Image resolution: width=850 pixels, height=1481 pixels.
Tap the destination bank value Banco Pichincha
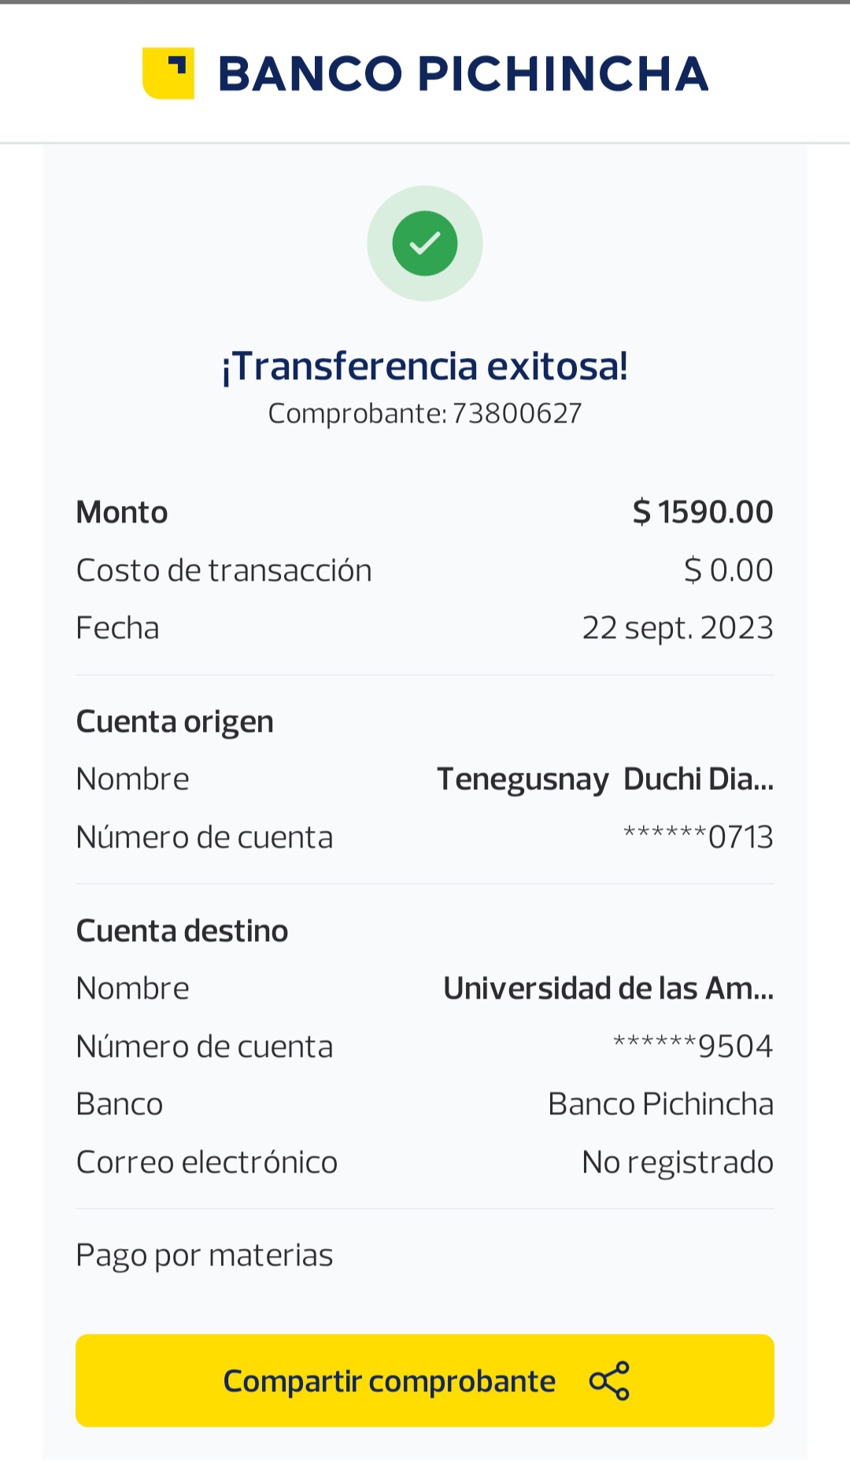pyautogui.click(x=660, y=1104)
